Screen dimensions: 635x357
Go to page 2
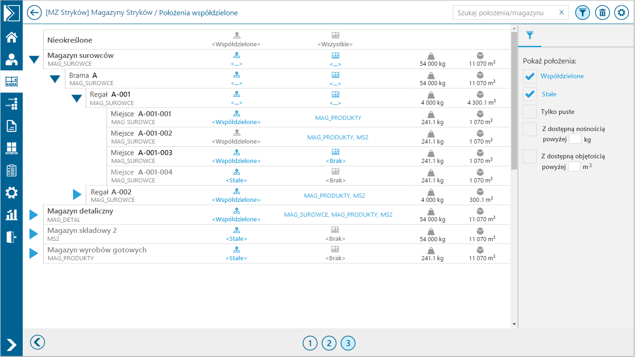click(x=329, y=343)
